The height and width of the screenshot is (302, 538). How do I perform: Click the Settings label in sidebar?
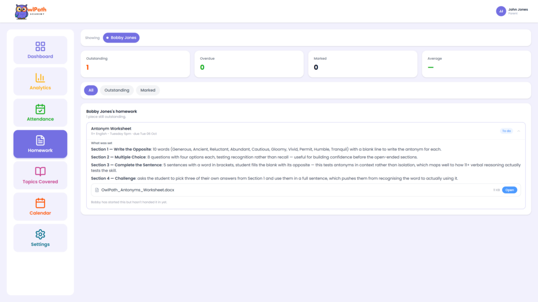pyautogui.click(x=40, y=244)
